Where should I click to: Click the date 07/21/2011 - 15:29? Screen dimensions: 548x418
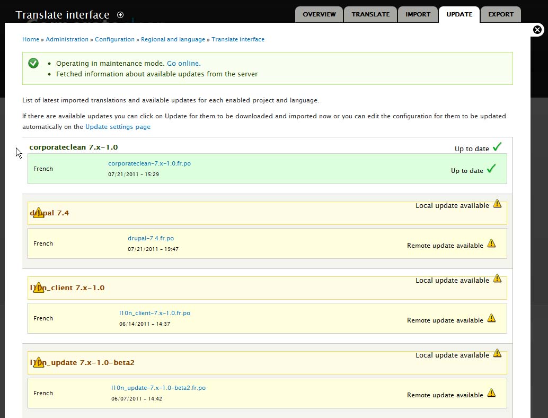(134, 174)
